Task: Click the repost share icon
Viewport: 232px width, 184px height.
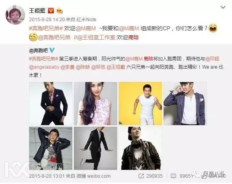Action: pyautogui.click(x=141, y=176)
